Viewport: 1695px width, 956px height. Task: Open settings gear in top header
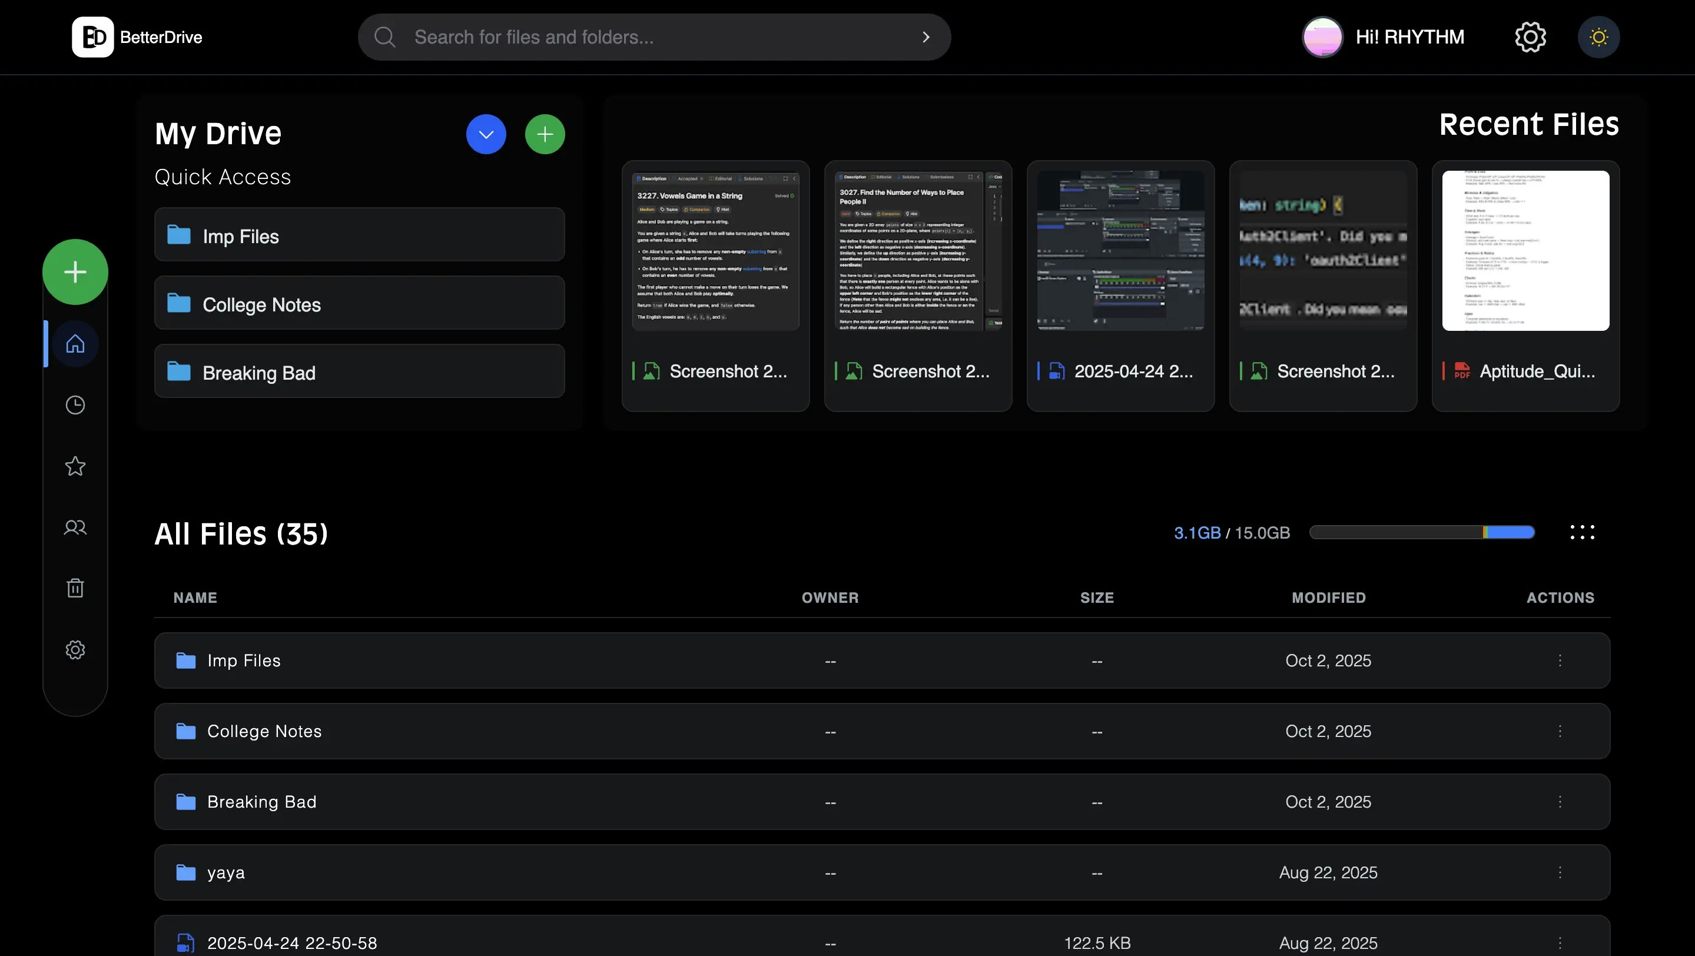(x=1530, y=37)
